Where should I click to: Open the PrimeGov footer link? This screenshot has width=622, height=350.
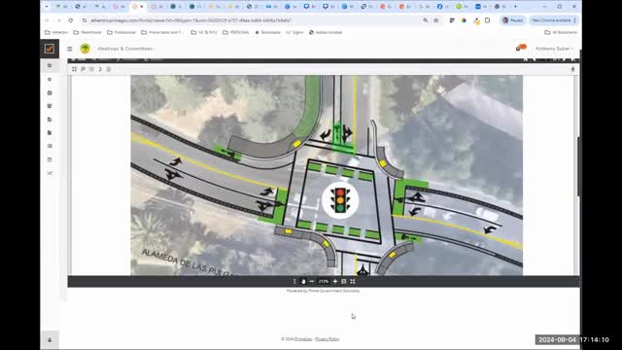[x=303, y=339]
